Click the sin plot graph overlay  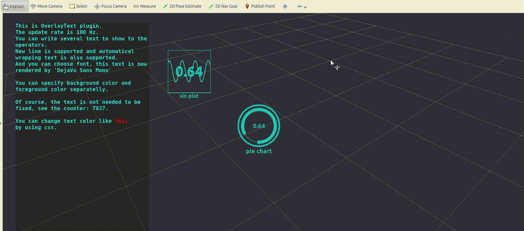pyautogui.click(x=189, y=71)
